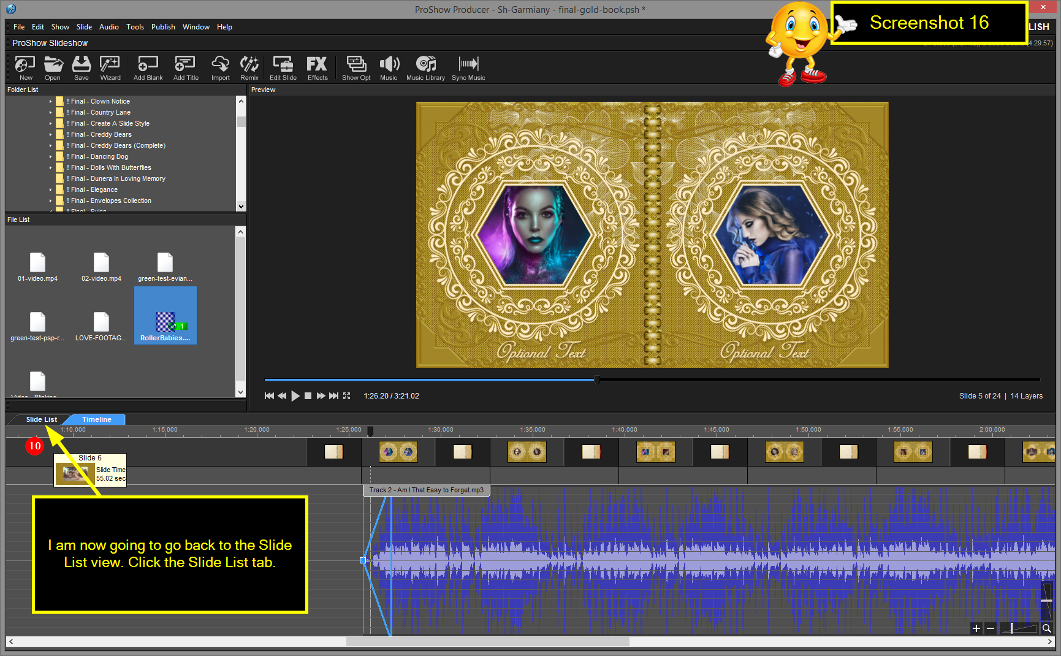The height and width of the screenshot is (656, 1061).
Task: Open the Edit Slide tool
Action: 283,68
